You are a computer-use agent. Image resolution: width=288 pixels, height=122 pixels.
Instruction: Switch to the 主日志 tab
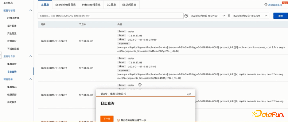(45, 5)
